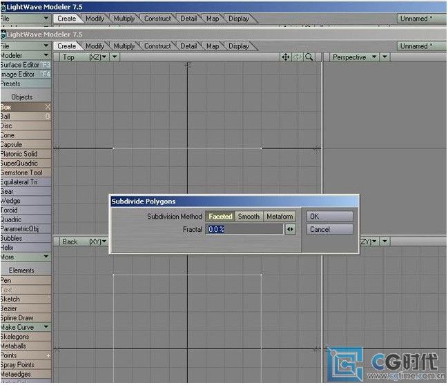Click the rotate viewport icon in Top view
The height and width of the screenshot is (385, 448).
tap(297, 57)
